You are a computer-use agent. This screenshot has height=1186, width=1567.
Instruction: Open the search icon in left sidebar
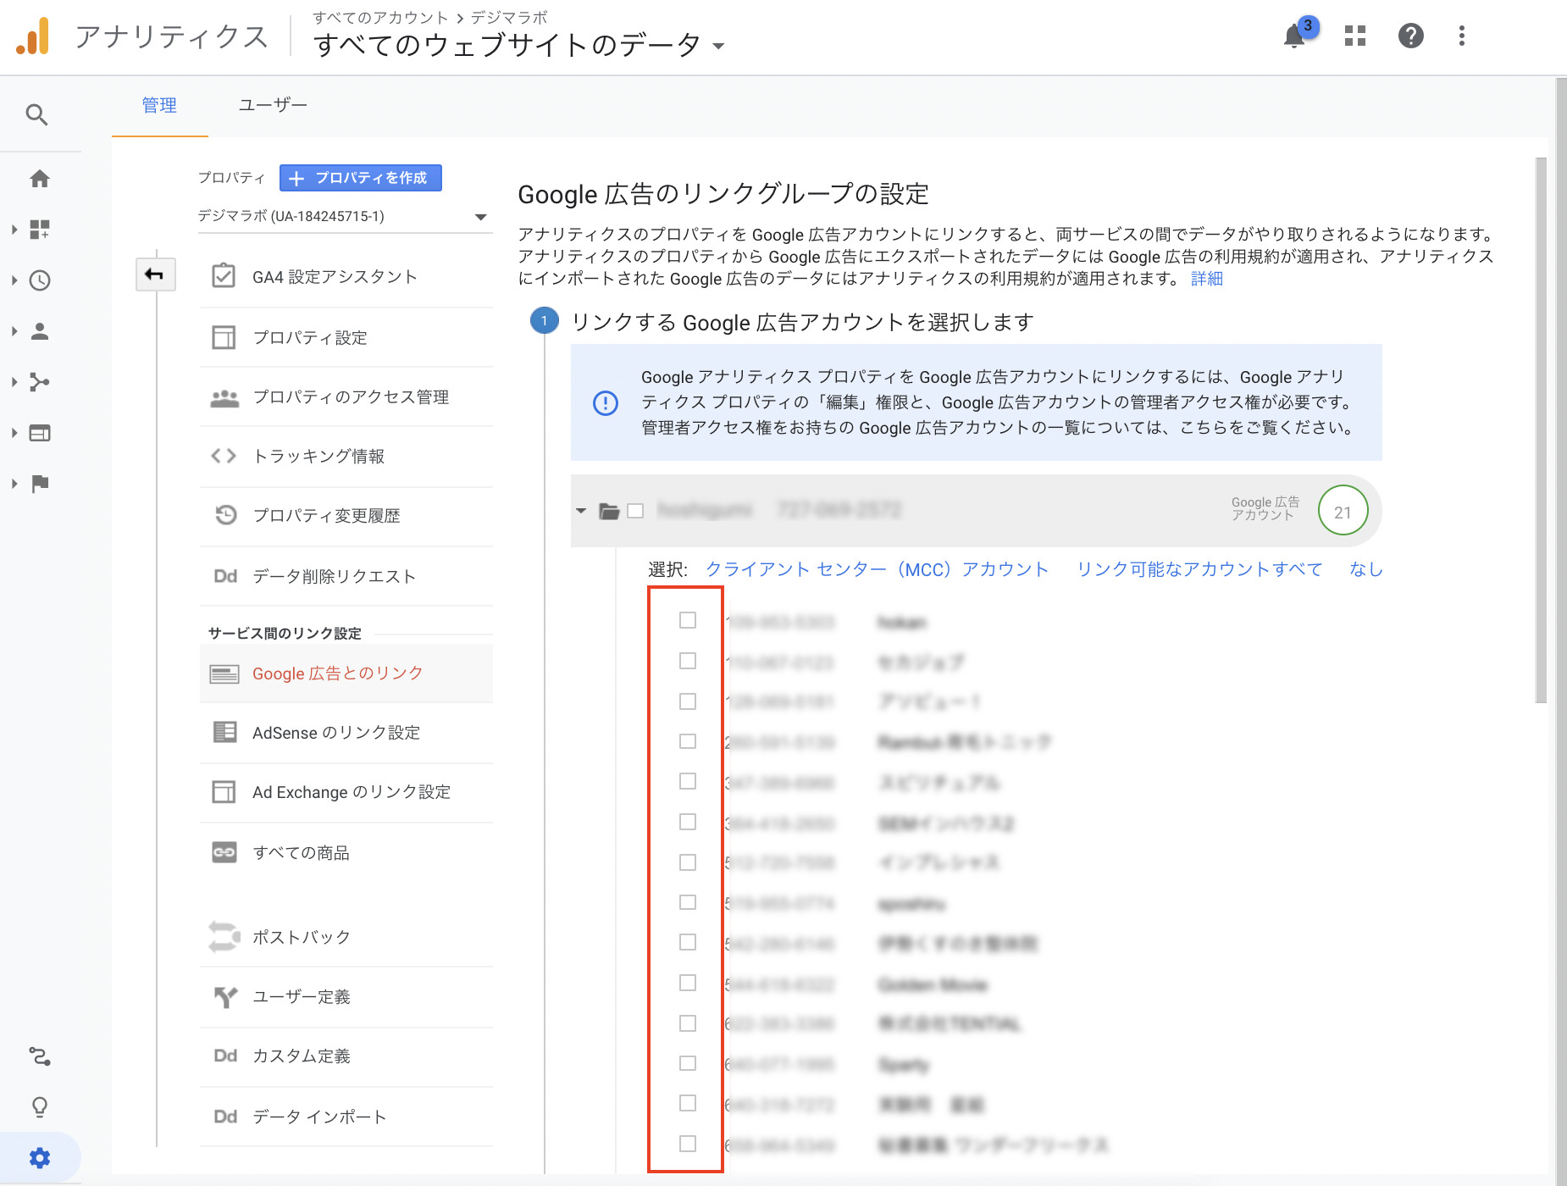click(37, 114)
